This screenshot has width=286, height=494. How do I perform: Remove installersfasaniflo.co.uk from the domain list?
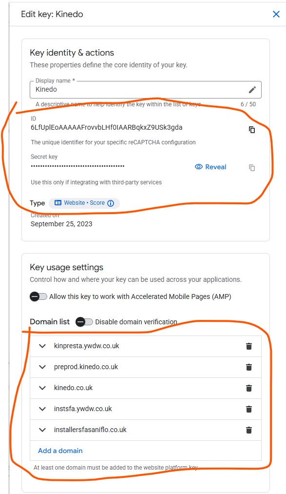[249, 430]
